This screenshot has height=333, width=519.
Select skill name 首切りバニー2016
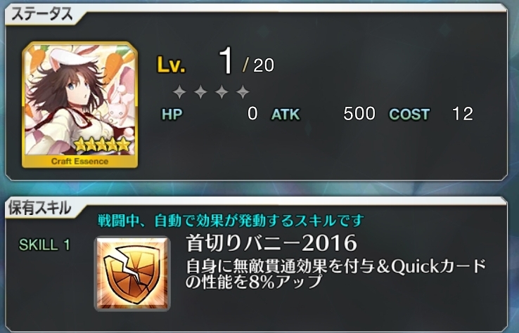271,243
